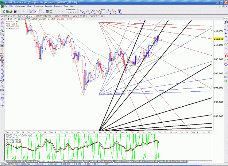Click the CD button on right toolbar
Viewport: 228px width, 166px height.
click(226, 81)
